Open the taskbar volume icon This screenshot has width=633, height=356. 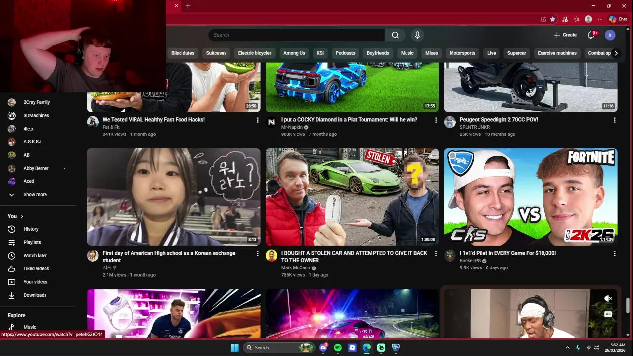click(x=597, y=348)
